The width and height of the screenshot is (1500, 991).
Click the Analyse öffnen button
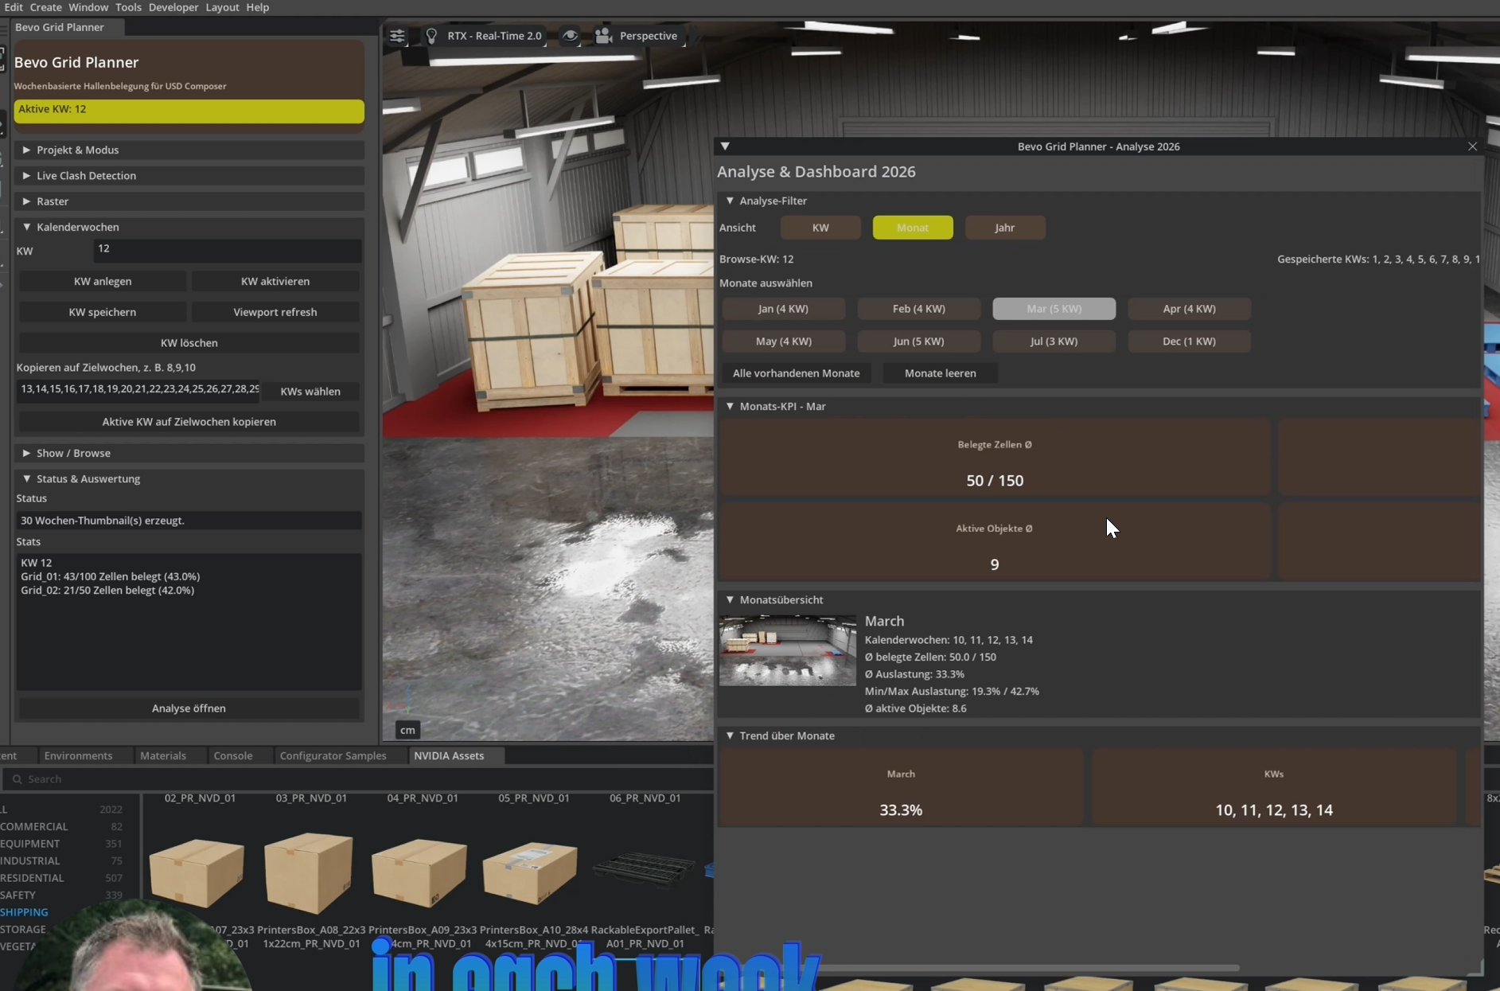pyautogui.click(x=189, y=708)
